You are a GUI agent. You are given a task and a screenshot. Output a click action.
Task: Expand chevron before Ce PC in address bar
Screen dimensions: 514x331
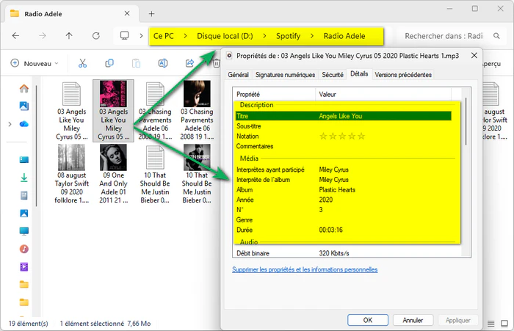pyautogui.click(x=141, y=36)
